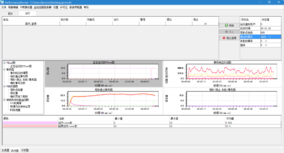
Task: Select the 结束运行vuser数 legend row name
Action: pyautogui.click(x=67, y=126)
